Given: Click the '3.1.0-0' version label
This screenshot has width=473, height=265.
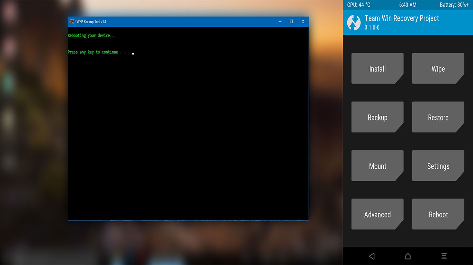Looking at the screenshot, I should tap(372, 28).
